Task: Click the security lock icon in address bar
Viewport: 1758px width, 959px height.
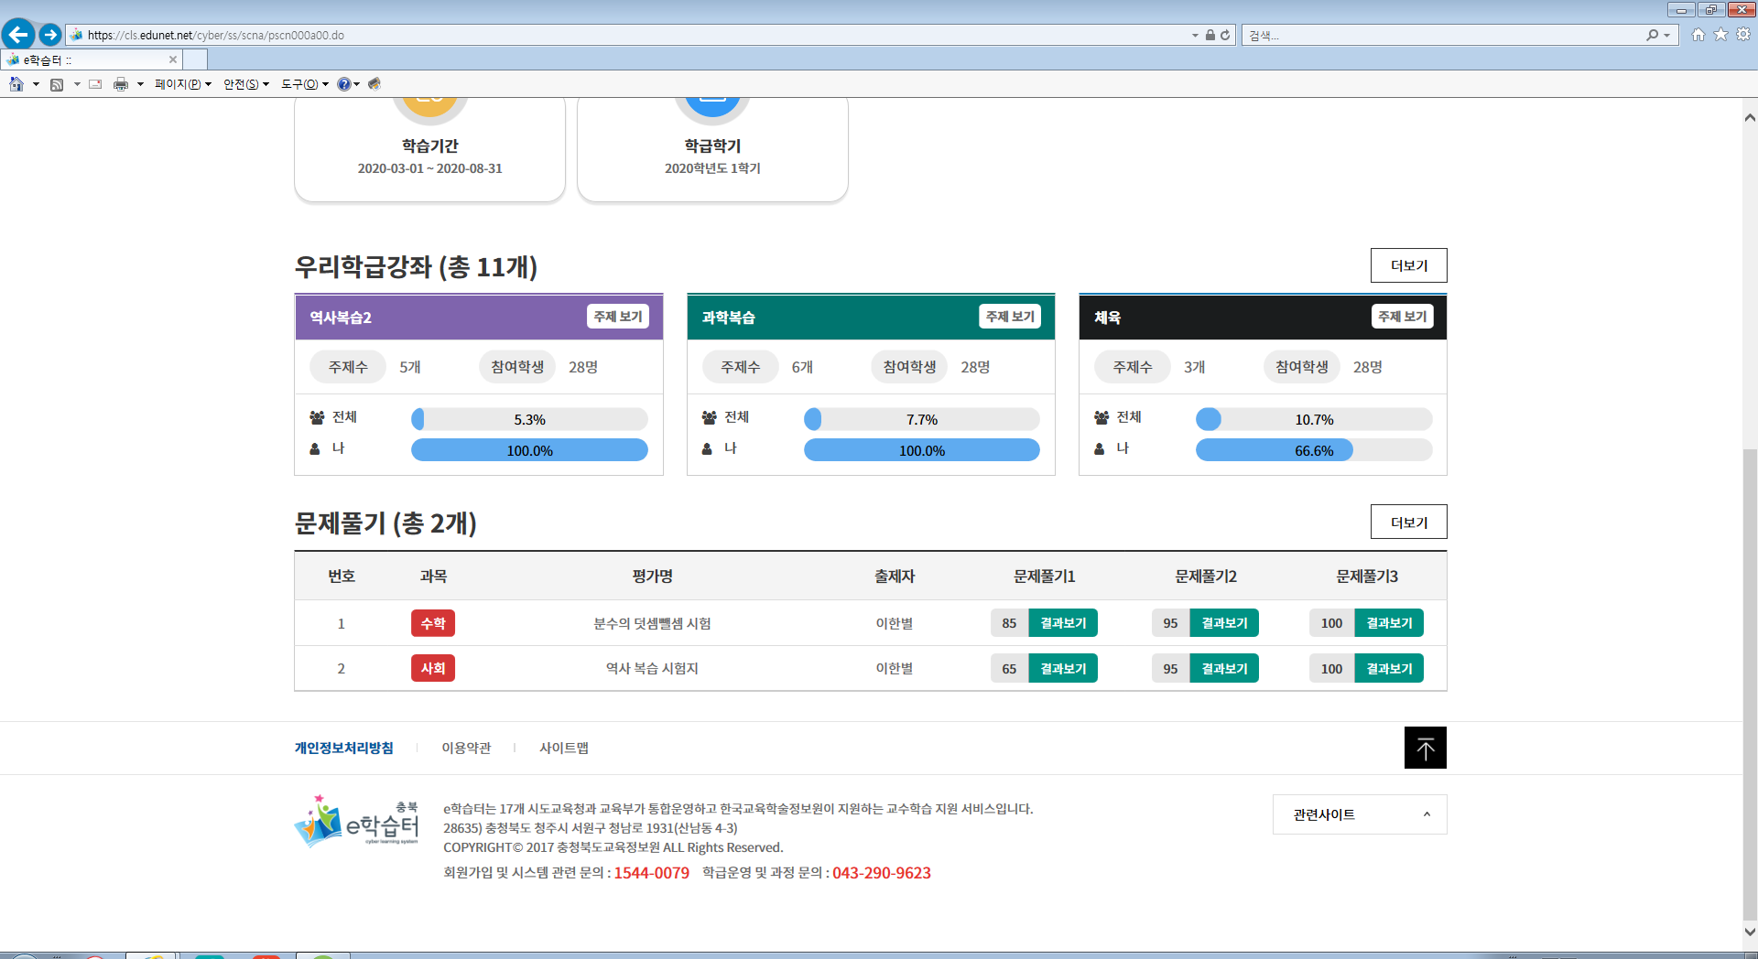Action: coord(1210,35)
